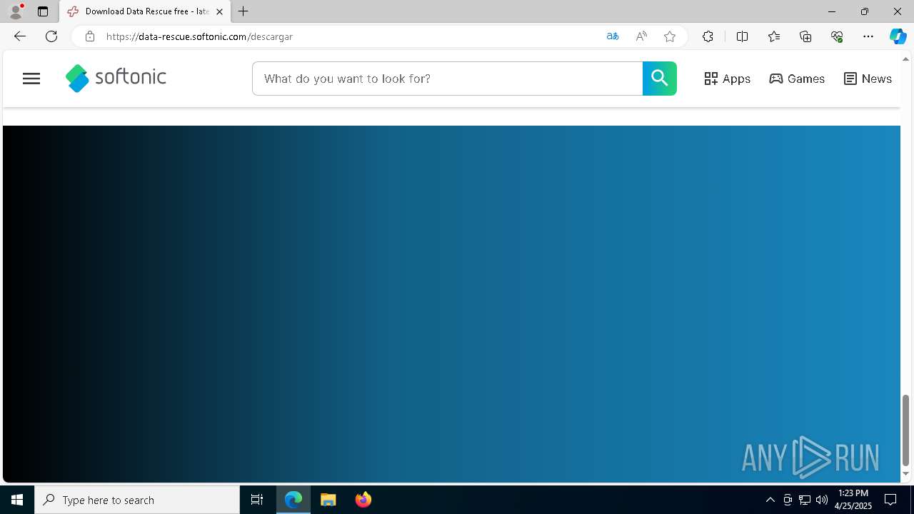Open File Explorer from the taskbar

point(328,500)
